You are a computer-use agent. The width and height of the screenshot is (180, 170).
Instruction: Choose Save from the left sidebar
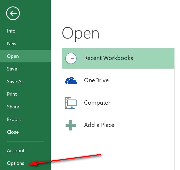(x=12, y=69)
